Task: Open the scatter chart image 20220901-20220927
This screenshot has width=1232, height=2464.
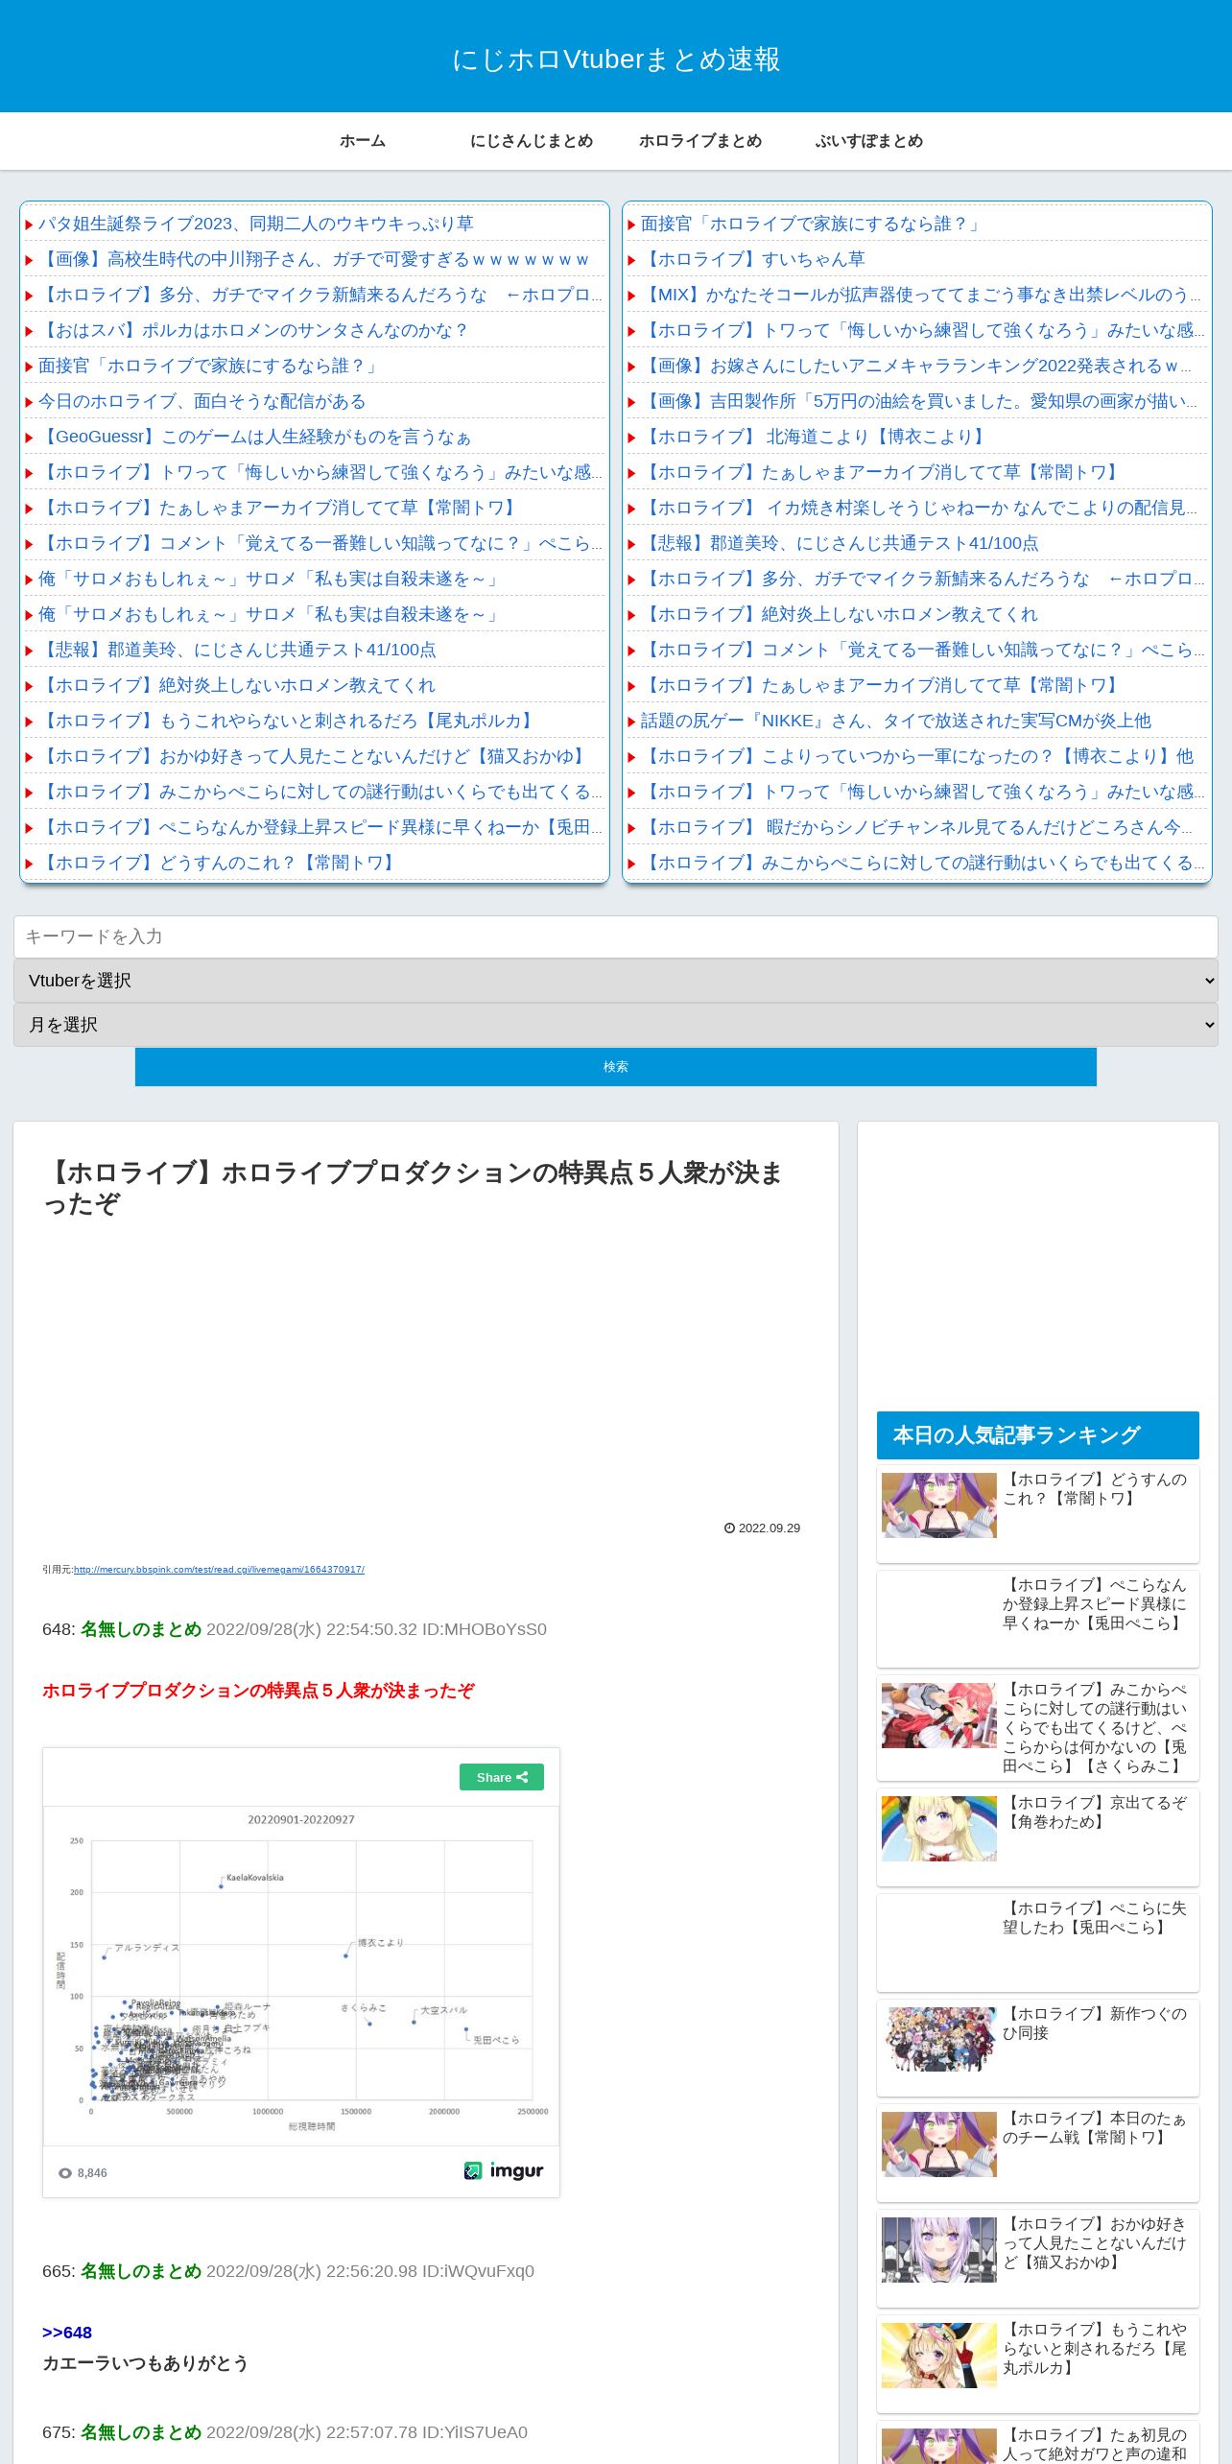Action: (301, 1975)
